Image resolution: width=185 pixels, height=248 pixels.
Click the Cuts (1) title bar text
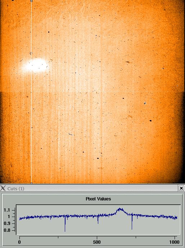[x=16, y=189]
